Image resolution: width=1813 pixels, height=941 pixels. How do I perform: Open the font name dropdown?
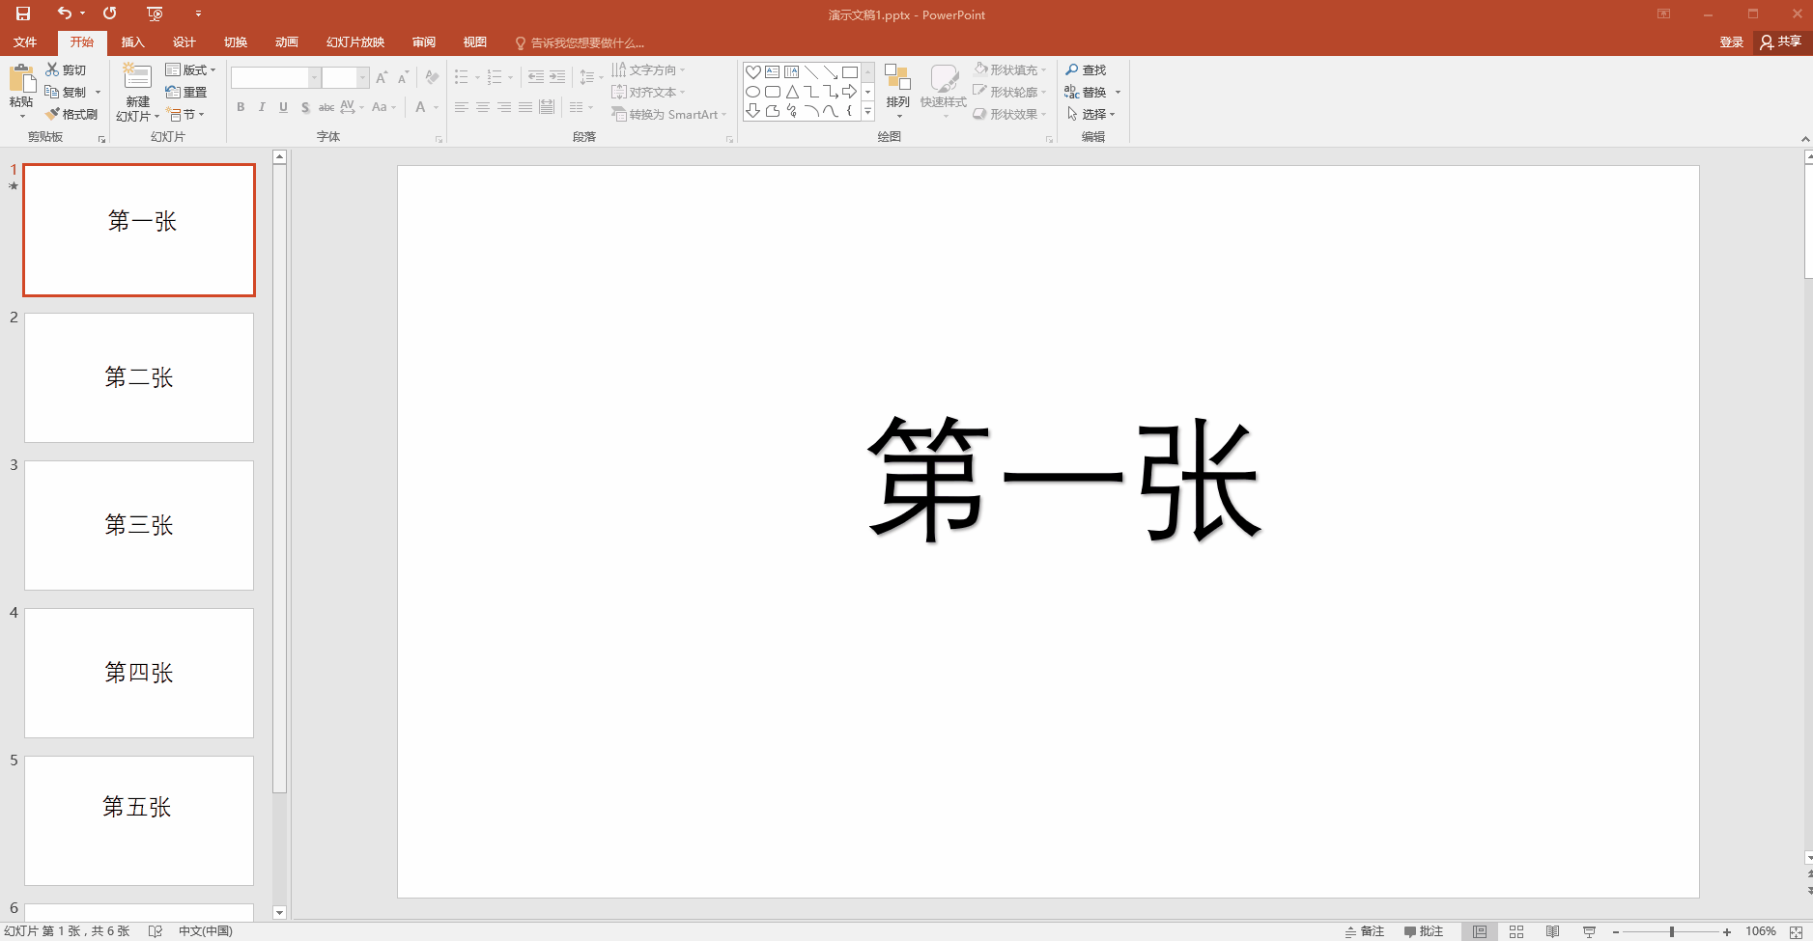(314, 77)
